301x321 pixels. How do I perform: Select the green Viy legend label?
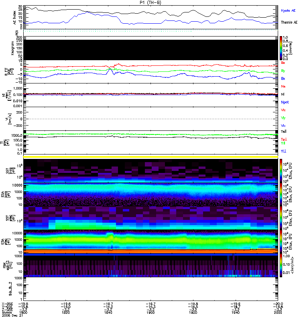(283, 118)
